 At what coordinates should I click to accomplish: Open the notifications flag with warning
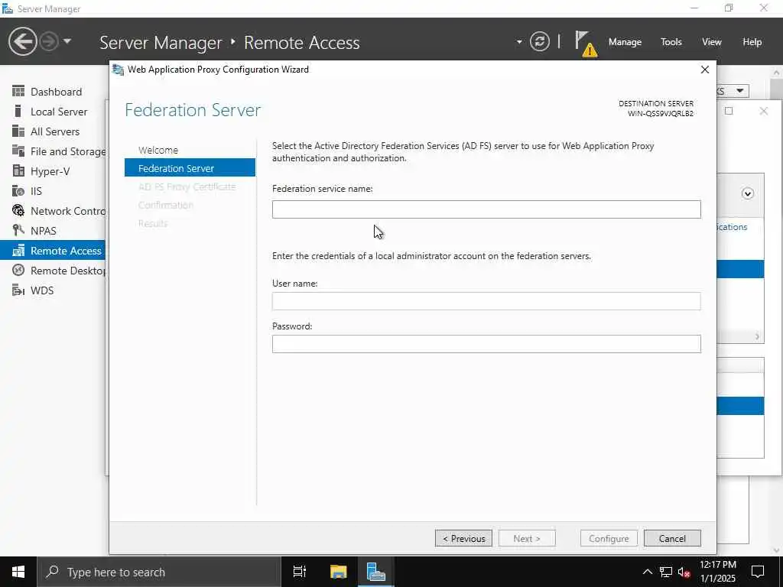(585, 44)
